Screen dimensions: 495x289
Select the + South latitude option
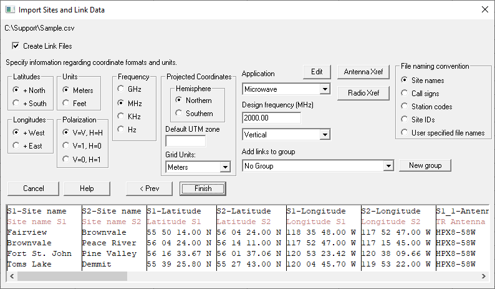17,104
